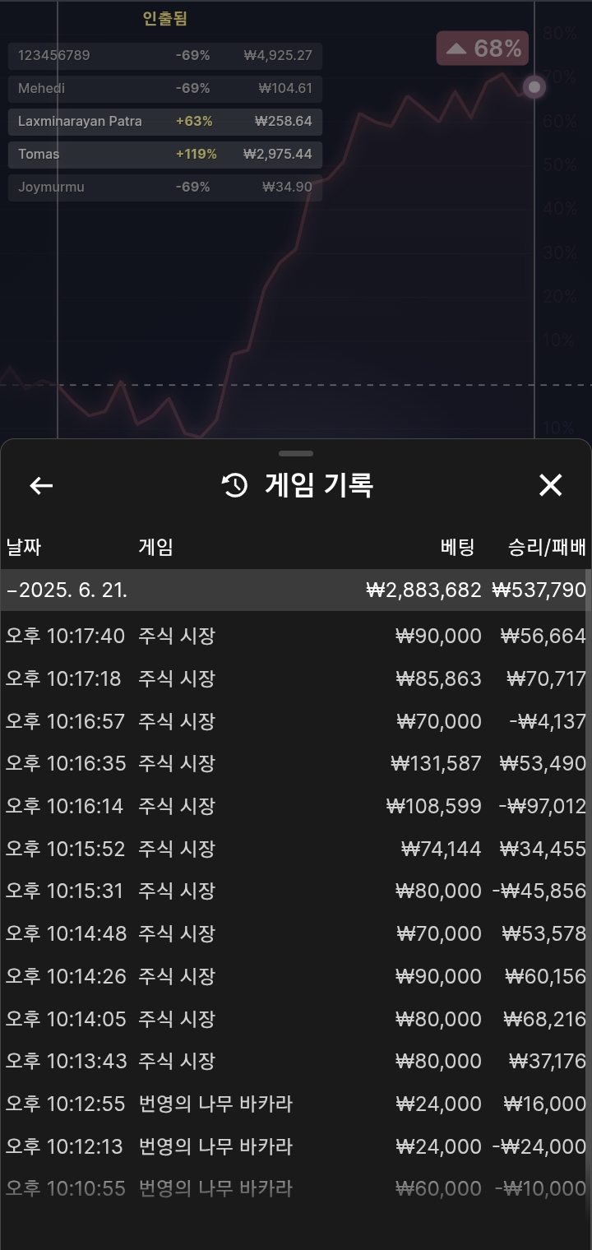Viewport: 592px width, 1250px height.
Task: Select the Laxminarayan Patra player row
Action: point(165,122)
